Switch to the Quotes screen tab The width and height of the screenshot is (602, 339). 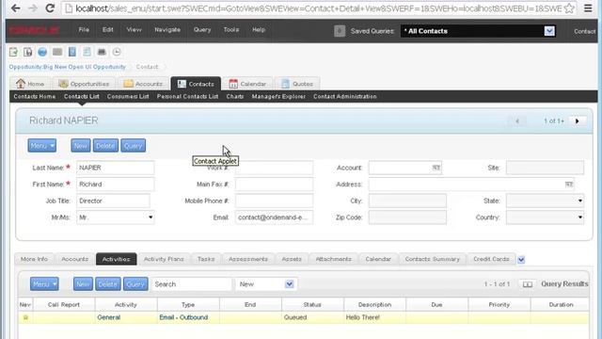coord(297,84)
